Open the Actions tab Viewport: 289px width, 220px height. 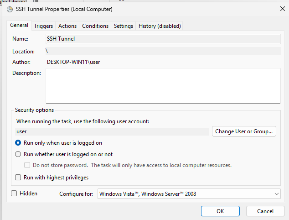(67, 26)
